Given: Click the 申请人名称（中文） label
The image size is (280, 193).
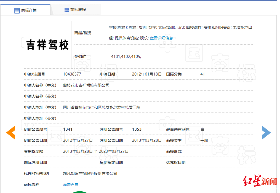Looking at the screenshot, I should pos(40,85).
